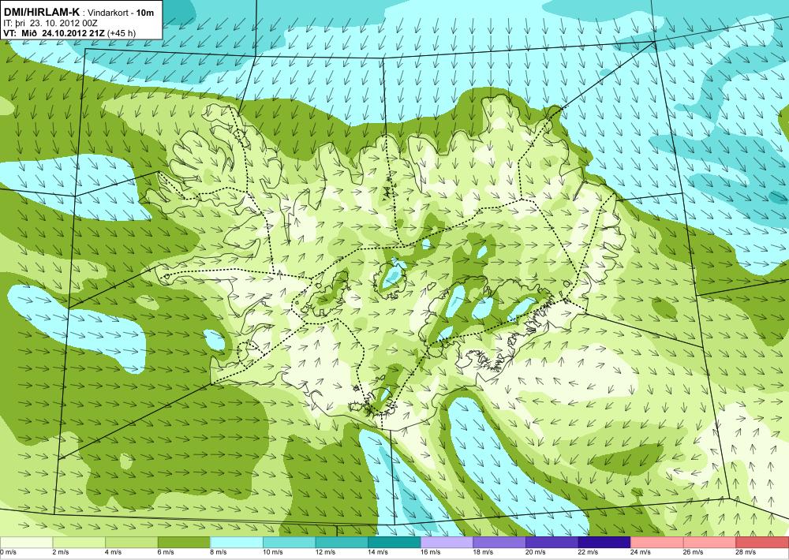This screenshot has height=560, width=789.
Task: Click the '26 m/s' legend label
Action: [694, 552]
